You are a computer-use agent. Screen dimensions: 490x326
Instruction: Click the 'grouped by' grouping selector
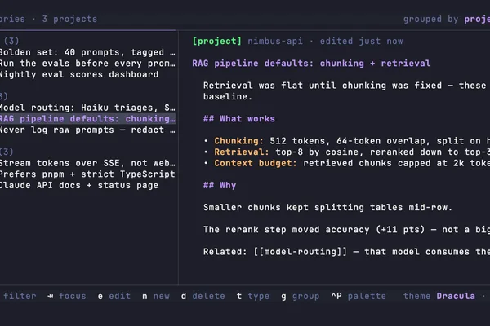(447, 19)
